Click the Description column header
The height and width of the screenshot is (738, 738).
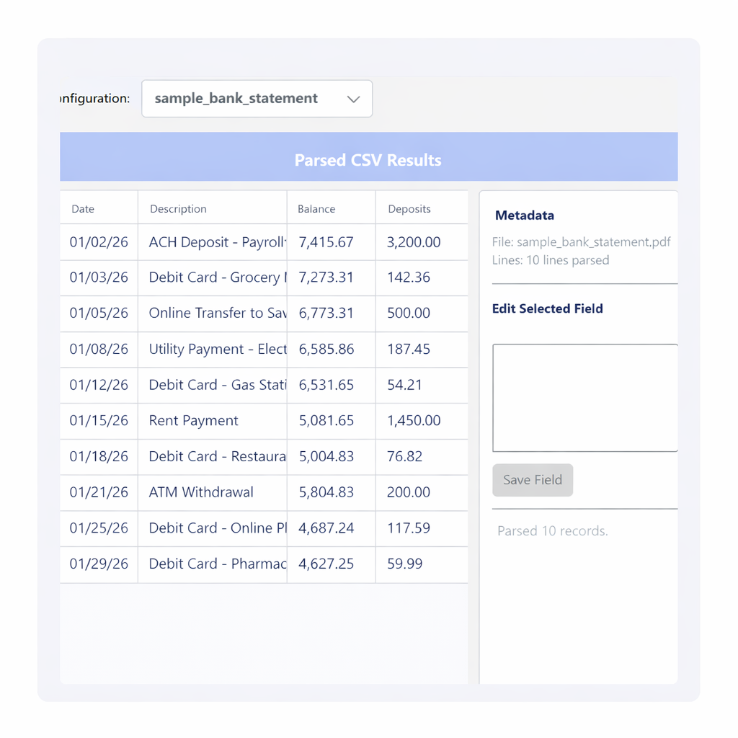(178, 209)
